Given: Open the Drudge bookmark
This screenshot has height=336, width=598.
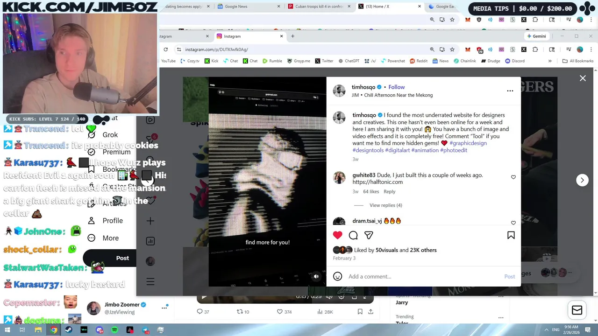Looking at the screenshot, I should 490,61.
